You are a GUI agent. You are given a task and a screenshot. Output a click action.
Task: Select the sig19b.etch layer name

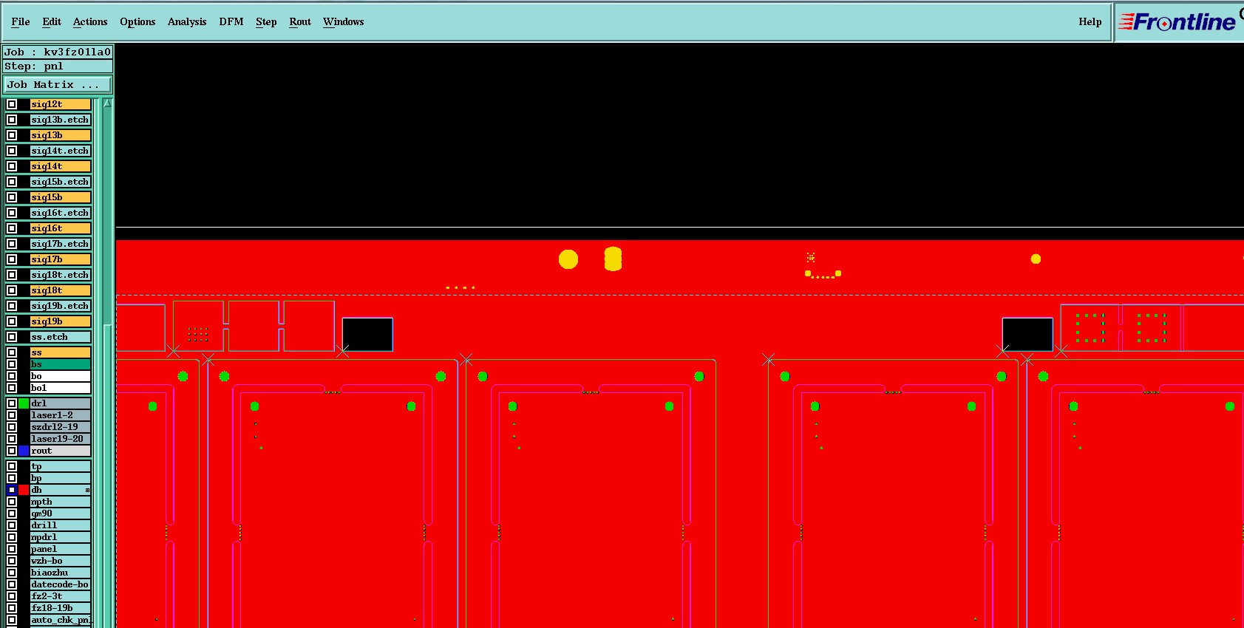click(x=61, y=306)
